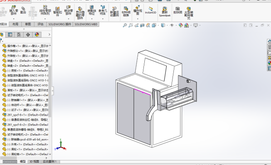271x165 pixels.
Task: Toggle 大型装配体模式 large assembly mode
Action: click(189, 13)
